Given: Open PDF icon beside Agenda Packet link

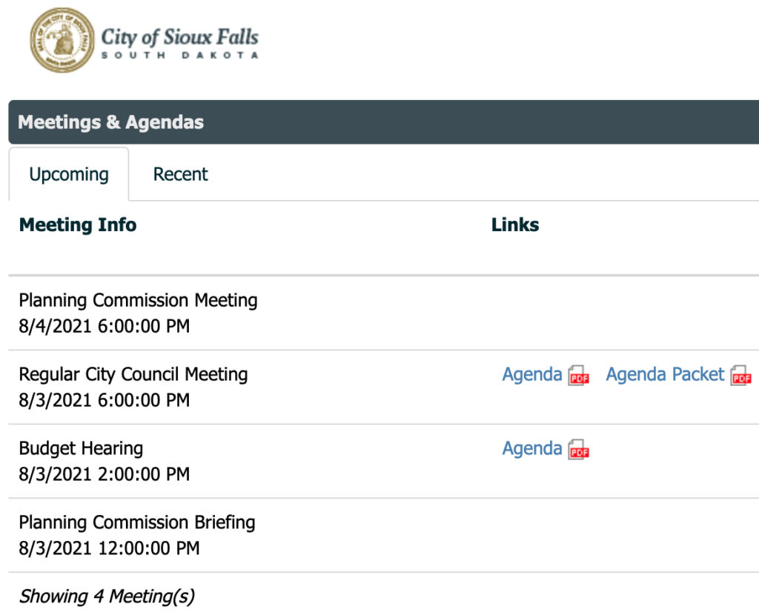Looking at the screenshot, I should coord(740,376).
